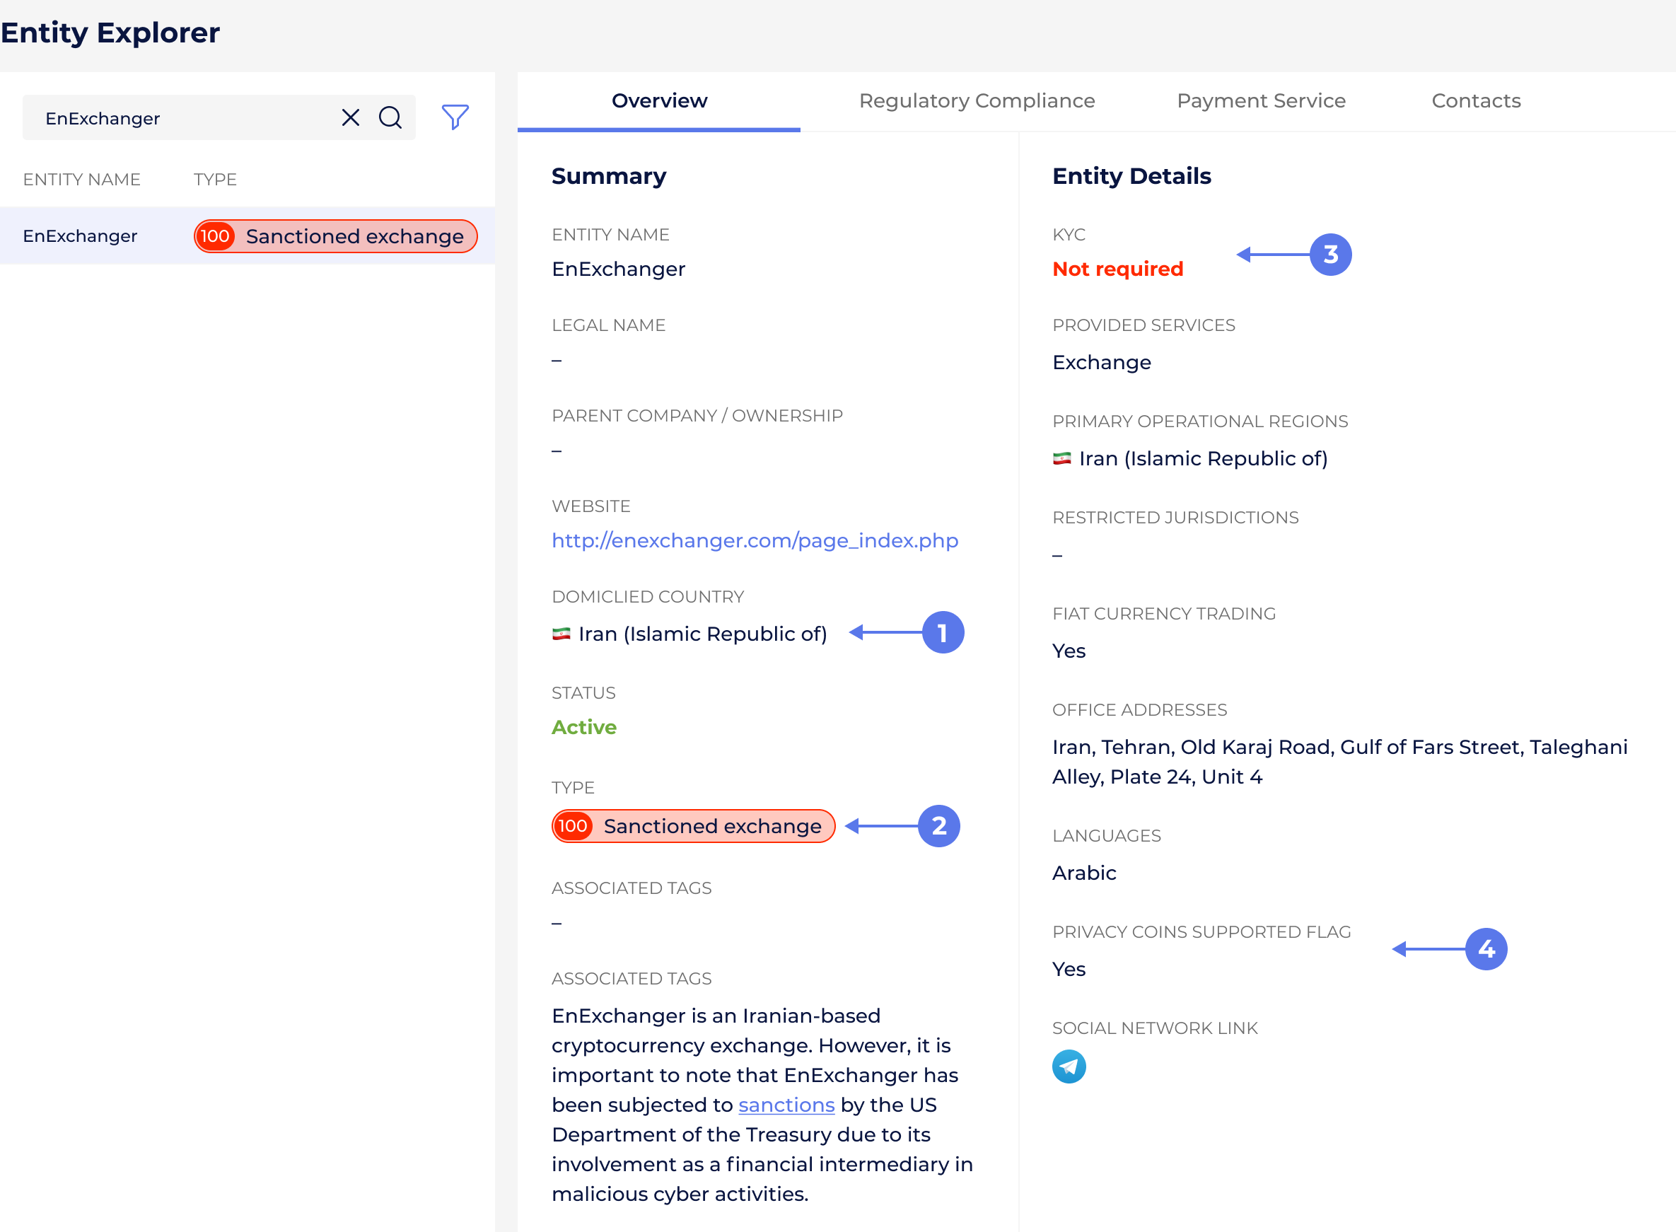Clear the EnExchanger search text
The height and width of the screenshot is (1232, 1676).
(x=351, y=118)
